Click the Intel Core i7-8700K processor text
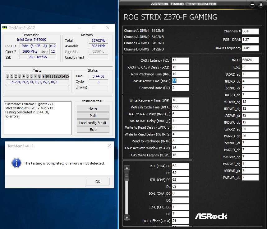 tap(31, 40)
